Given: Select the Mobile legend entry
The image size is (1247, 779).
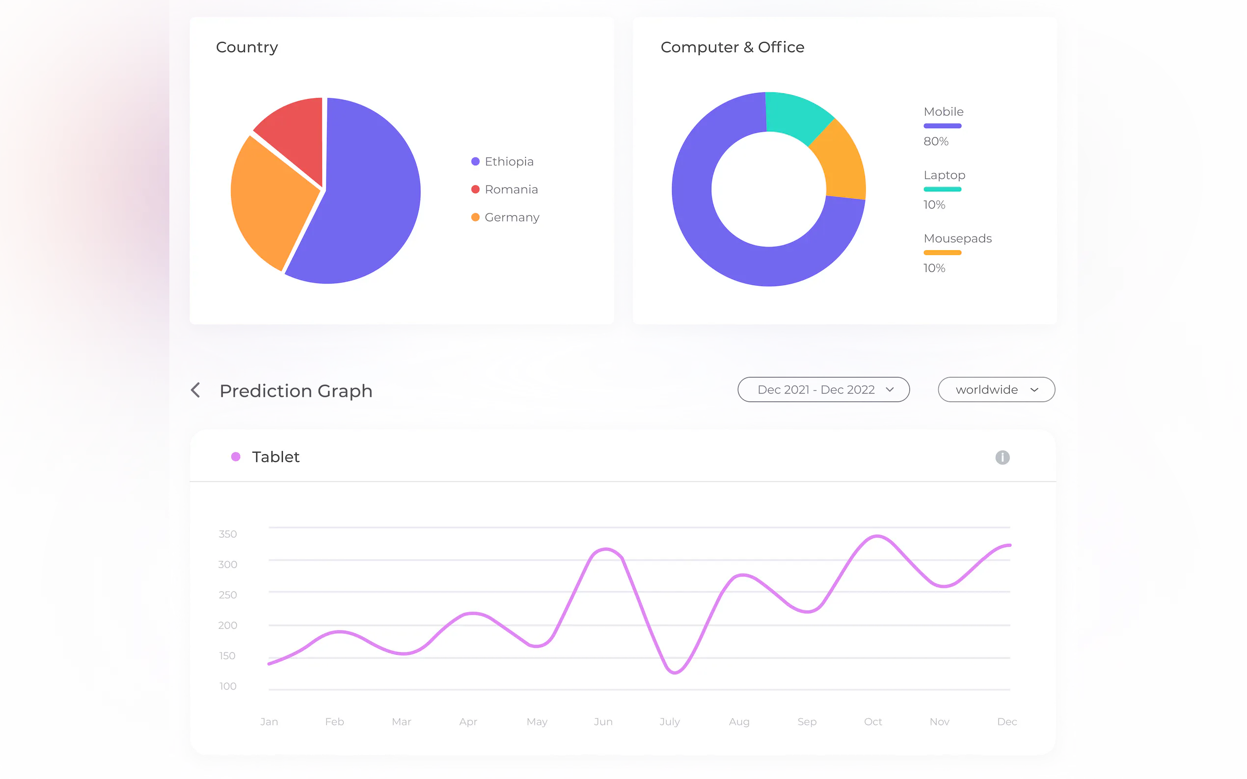Looking at the screenshot, I should [943, 112].
